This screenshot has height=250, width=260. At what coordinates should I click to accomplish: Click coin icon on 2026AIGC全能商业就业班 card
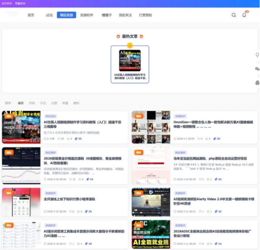click(x=216, y=244)
